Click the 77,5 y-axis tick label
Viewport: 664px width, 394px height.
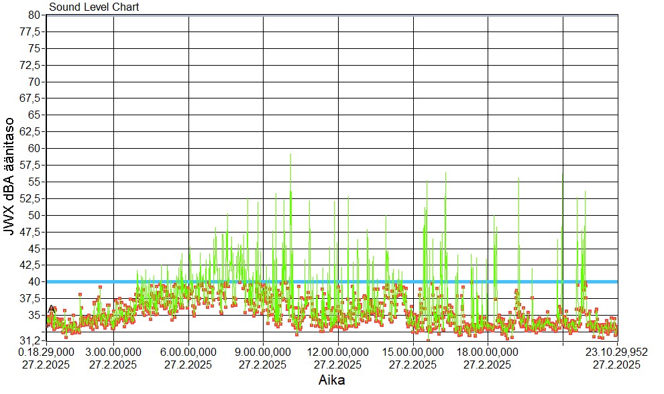click(30, 32)
